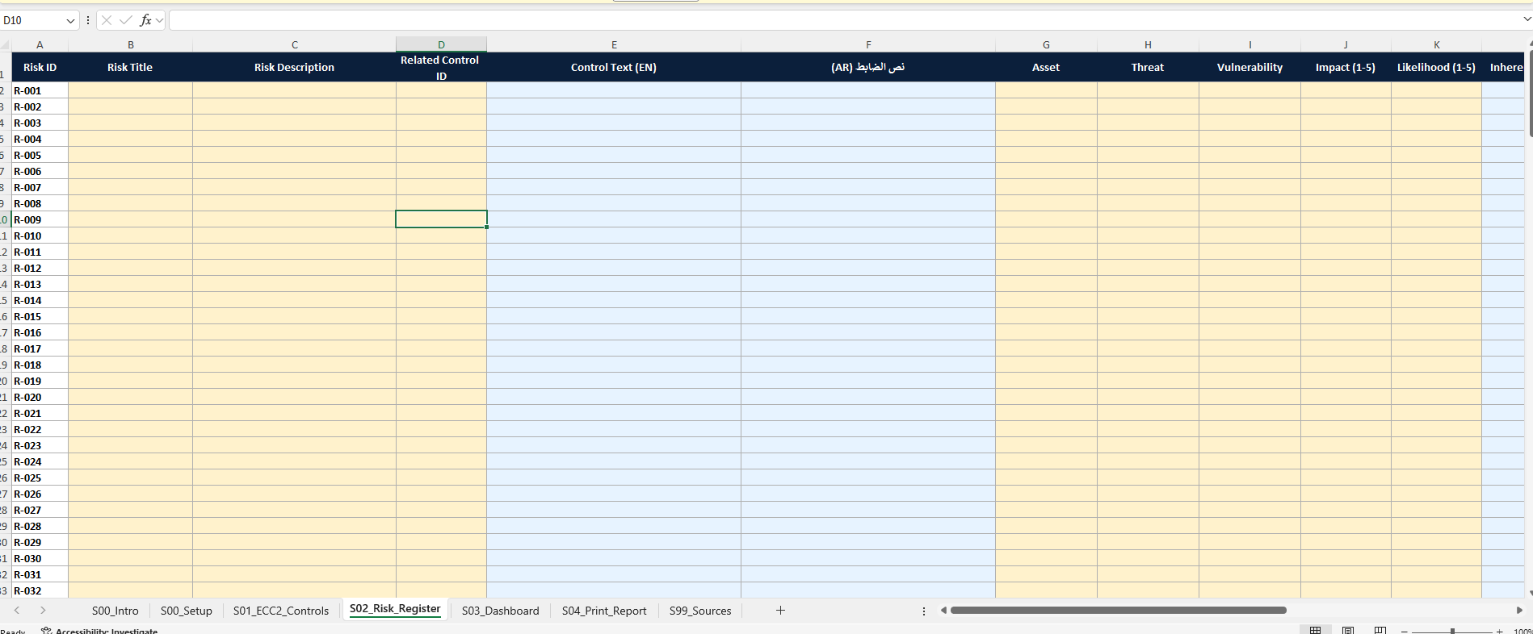Screen dimensions: 1533x634
Task: Open the S04_Print_Report sheet tab
Action: (x=604, y=611)
